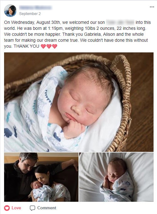Viewport: 157px width, 214px height.
Task: Click the Love label text
Action: (16, 208)
